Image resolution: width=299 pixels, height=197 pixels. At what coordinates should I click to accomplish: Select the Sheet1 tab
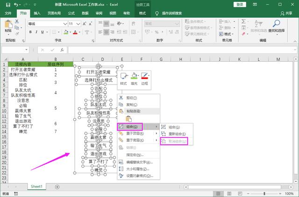tap(36, 187)
